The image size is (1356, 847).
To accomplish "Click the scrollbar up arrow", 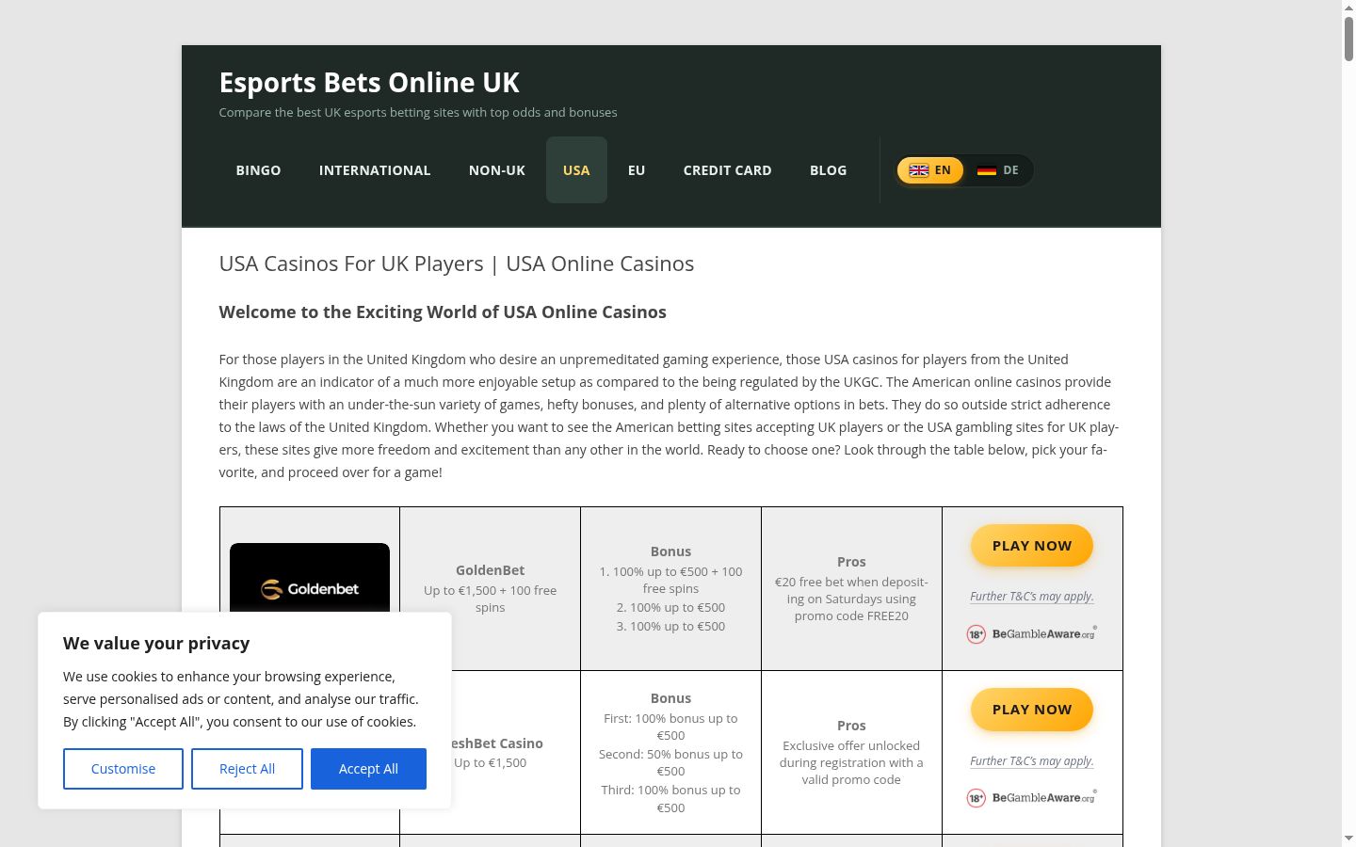I will pyautogui.click(x=1348, y=8).
